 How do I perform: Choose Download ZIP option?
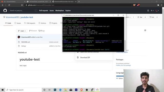coord(85,57)
